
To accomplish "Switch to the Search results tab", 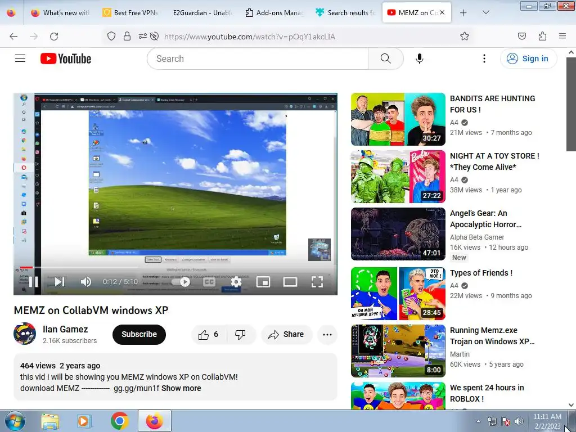I will pos(345,12).
